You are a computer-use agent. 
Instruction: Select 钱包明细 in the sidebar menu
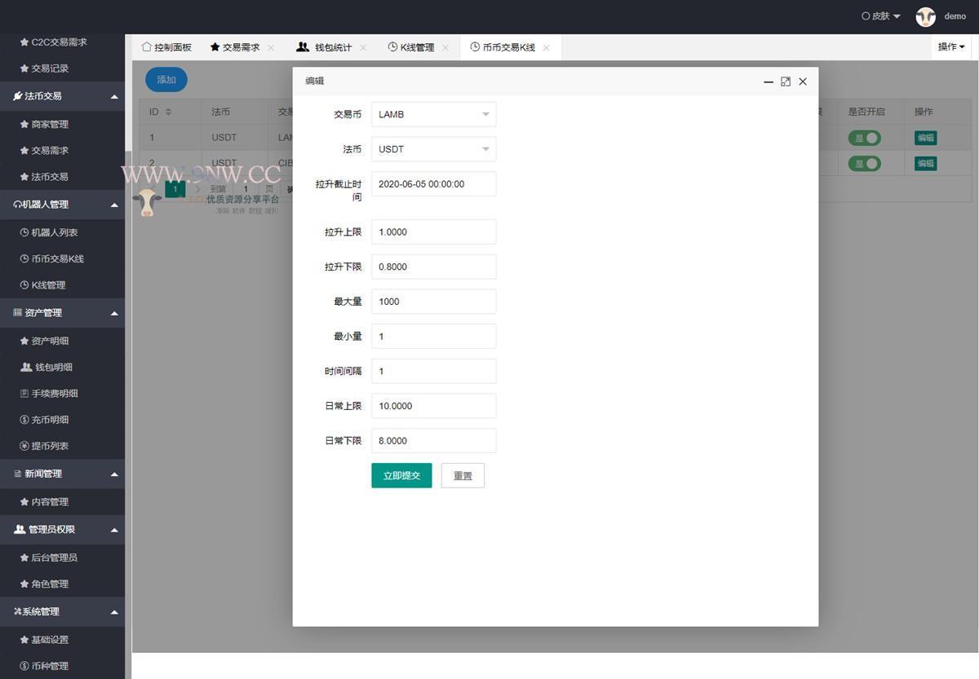tap(53, 368)
